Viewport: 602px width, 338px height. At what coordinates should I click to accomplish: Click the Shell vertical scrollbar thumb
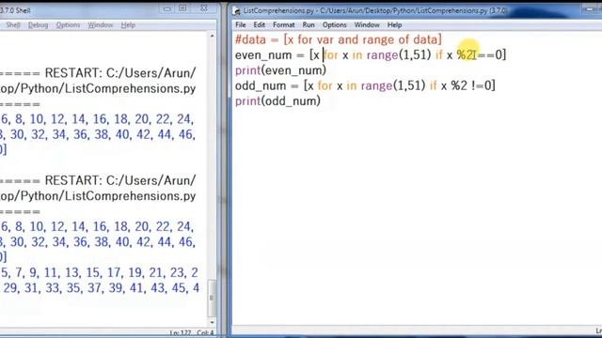(x=212, y=298)
